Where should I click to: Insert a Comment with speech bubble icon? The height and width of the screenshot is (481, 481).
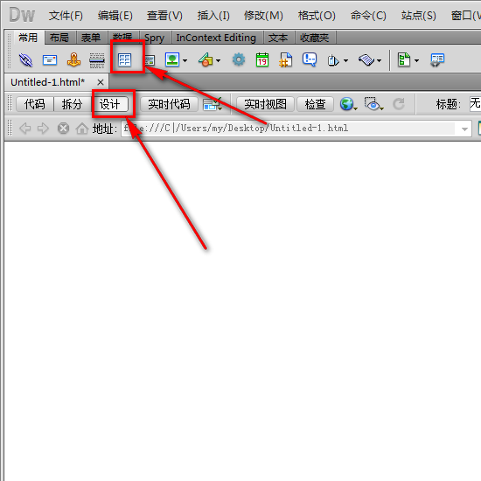[x=310, y=59]
